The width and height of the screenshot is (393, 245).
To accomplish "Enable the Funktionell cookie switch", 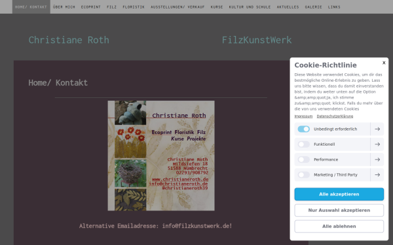I will click(x=303, y=144).
